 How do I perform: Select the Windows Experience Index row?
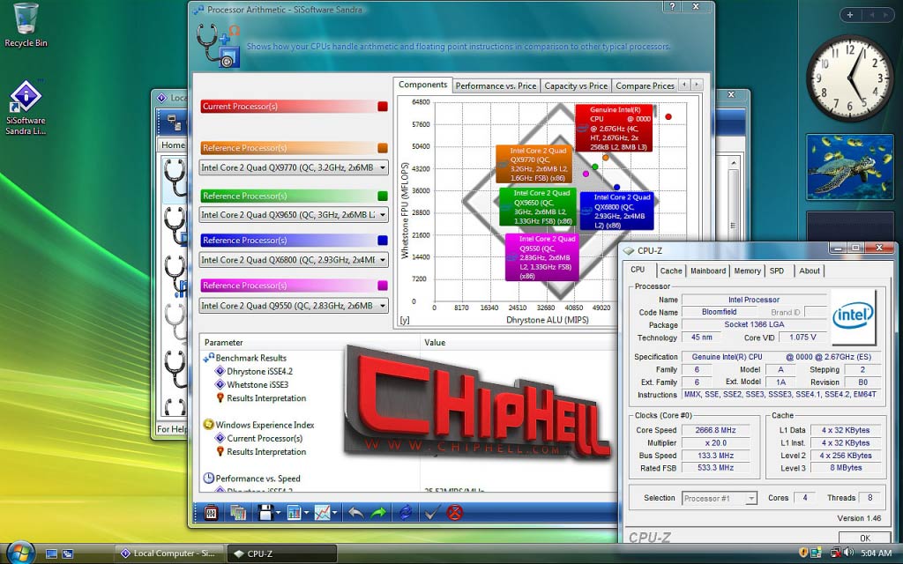[x=259, y=425]
